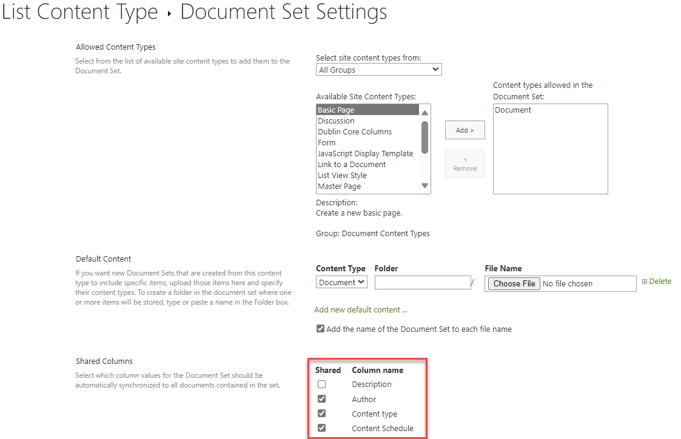Uncheck the Content Schedule shared column

[320, 427]
